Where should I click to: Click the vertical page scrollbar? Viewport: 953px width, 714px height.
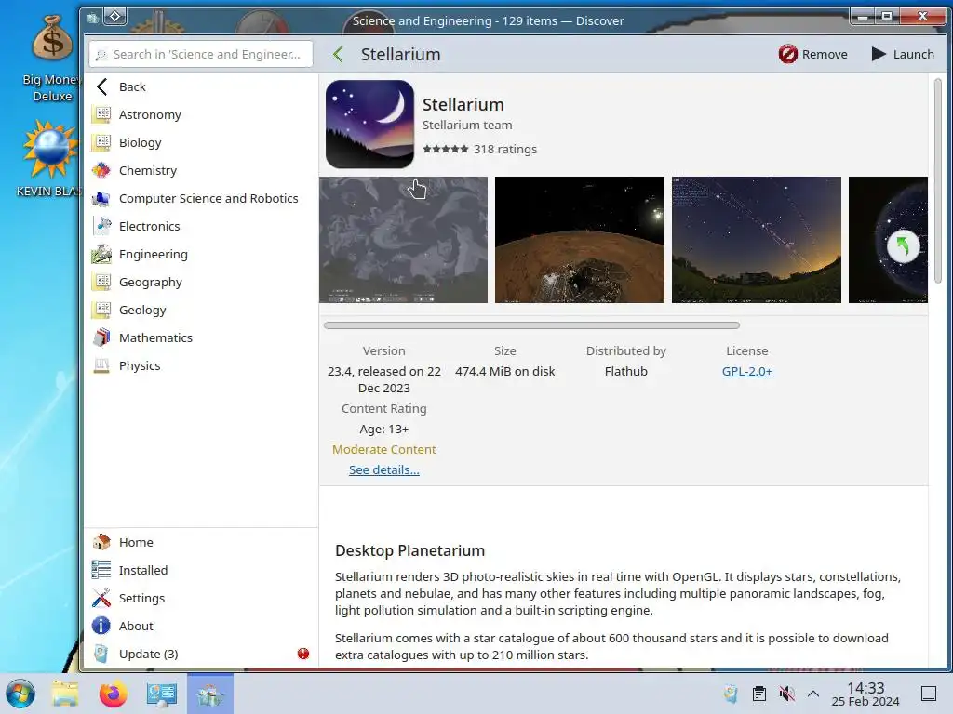[x=938, y=180]
